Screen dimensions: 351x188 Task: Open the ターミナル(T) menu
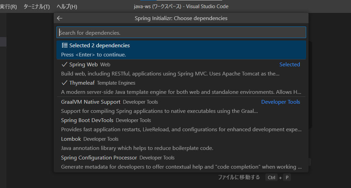36,6
